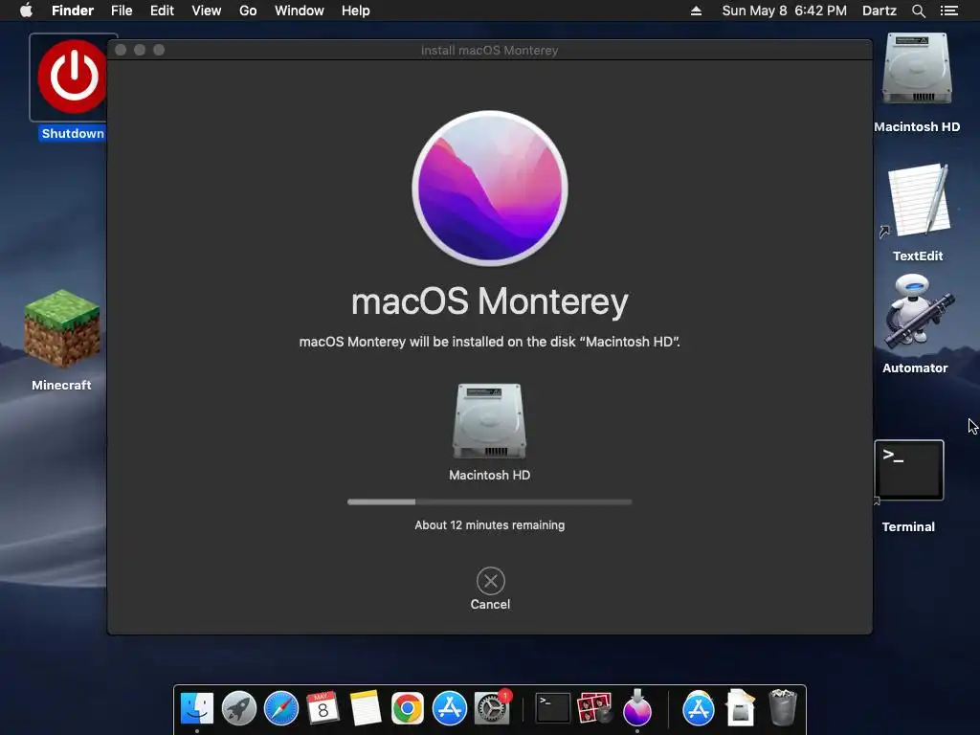Open the File menu
980x735 pixels.
(122, 11)
